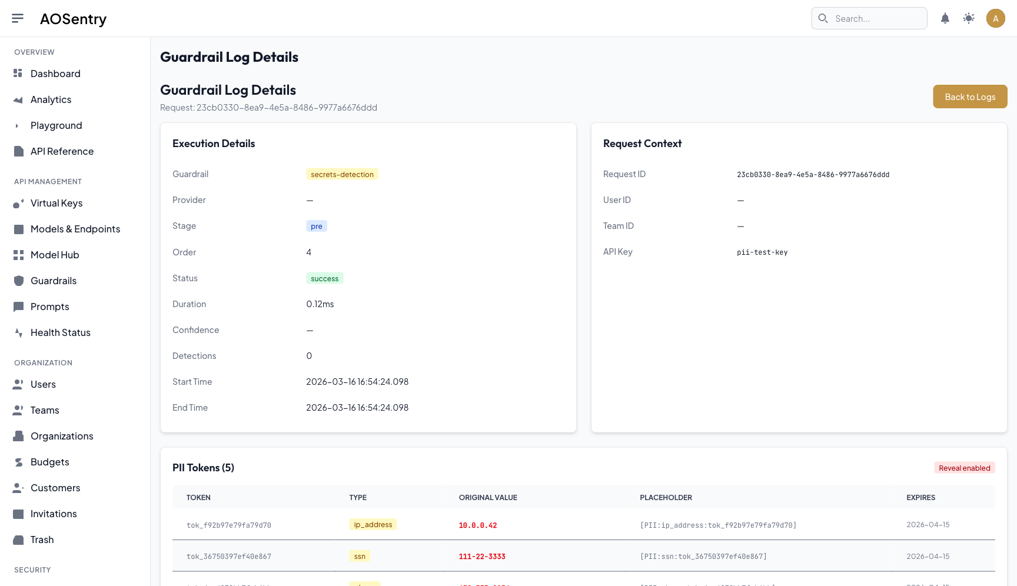The height and width of the screenshot is (586, 1017).
Task: Click the Prompts speech-bubble icon
Action: click(18, 307)
